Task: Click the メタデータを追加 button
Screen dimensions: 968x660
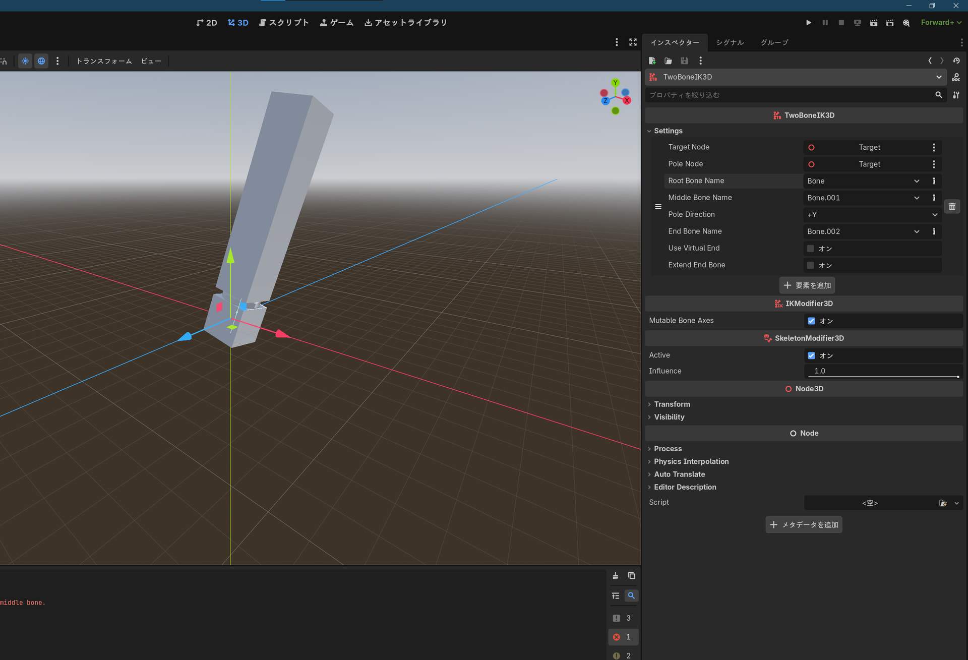Action: point(804,525)
